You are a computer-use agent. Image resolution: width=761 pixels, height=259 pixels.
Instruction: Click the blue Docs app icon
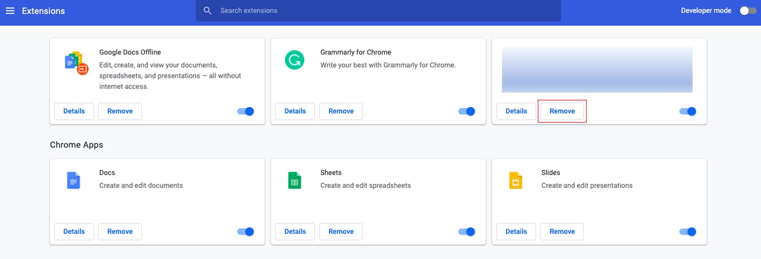click(73, 181)
